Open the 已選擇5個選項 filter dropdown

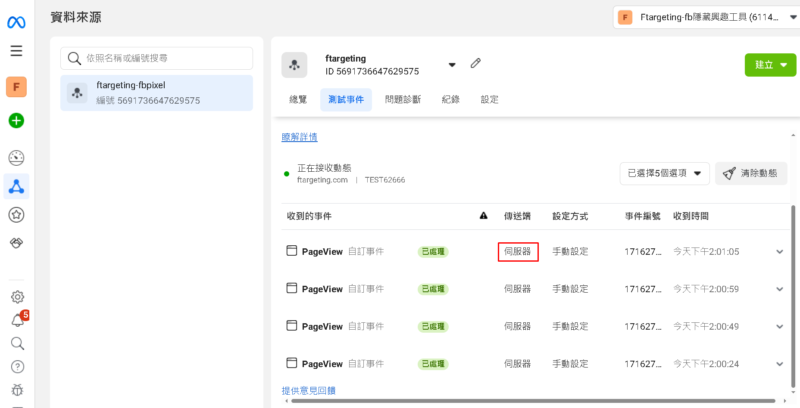tap(665, 173)
